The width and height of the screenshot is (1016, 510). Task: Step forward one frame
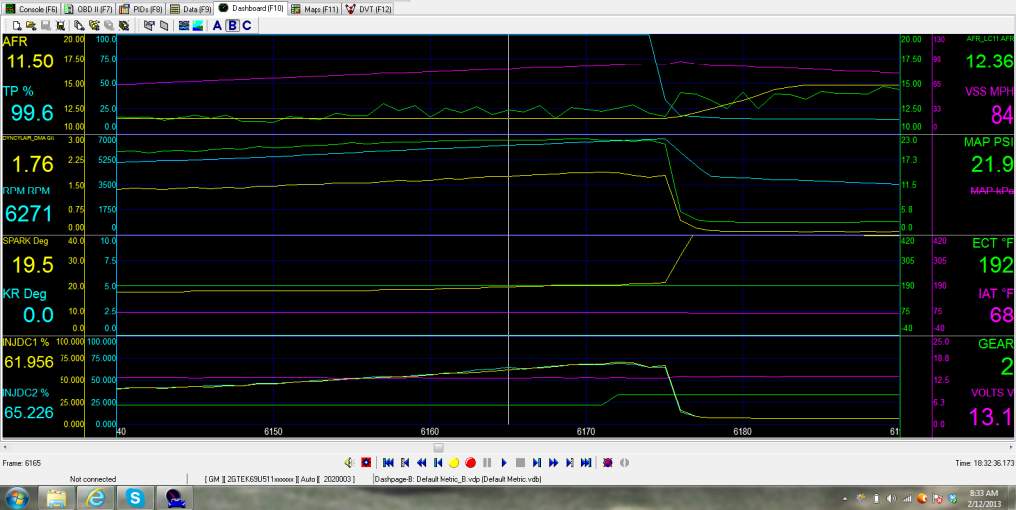537,462
